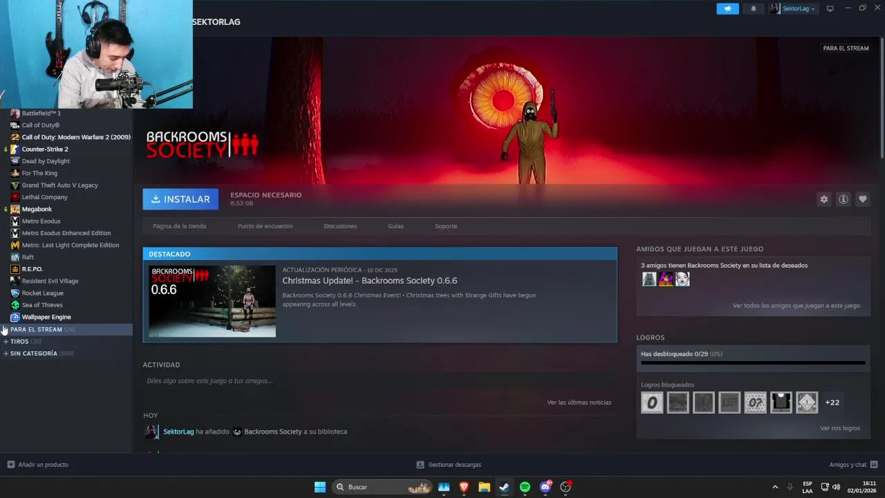The width and height of the screenshot is (885, 498).
Task: Select Dead by Daylight in library list
Action: [46, 161]
